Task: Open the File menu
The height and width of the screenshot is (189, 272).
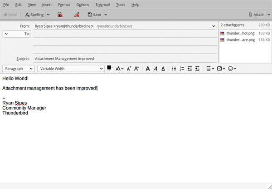Action: click(6, 5)
